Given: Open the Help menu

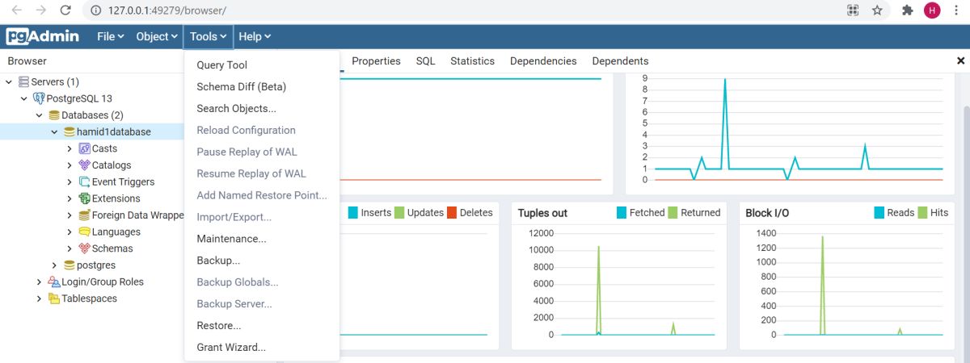Looking at the screenshot, I should click(255, 36).
